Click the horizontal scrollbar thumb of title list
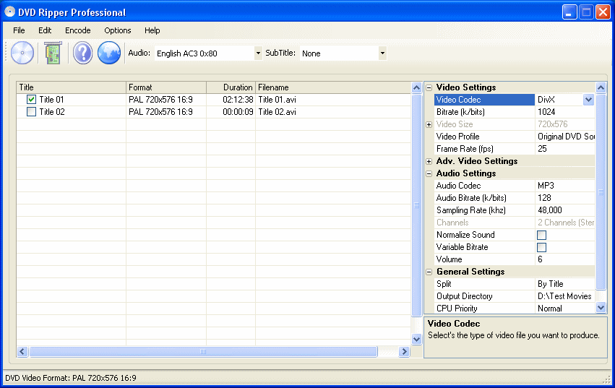 (203, 352)
